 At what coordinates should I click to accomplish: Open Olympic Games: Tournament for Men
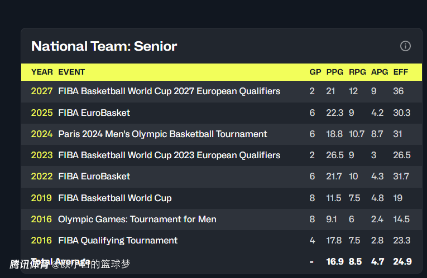click(137, 220)
